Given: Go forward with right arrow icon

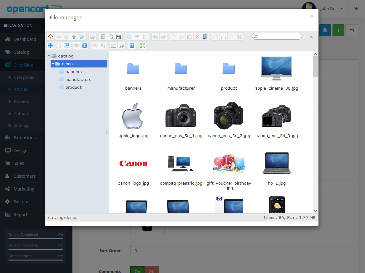Looking at the screenshot, I should point(66,37).
